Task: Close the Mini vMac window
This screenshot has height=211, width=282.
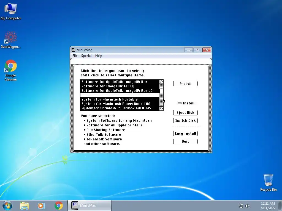Action: (207, 50)
